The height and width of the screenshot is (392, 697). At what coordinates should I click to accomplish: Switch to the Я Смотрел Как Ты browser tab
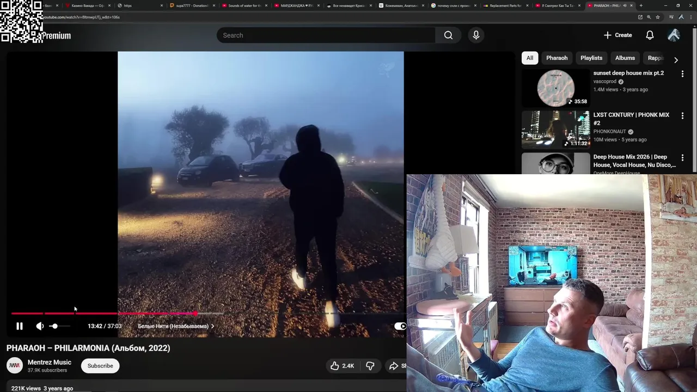coord(557,5)
